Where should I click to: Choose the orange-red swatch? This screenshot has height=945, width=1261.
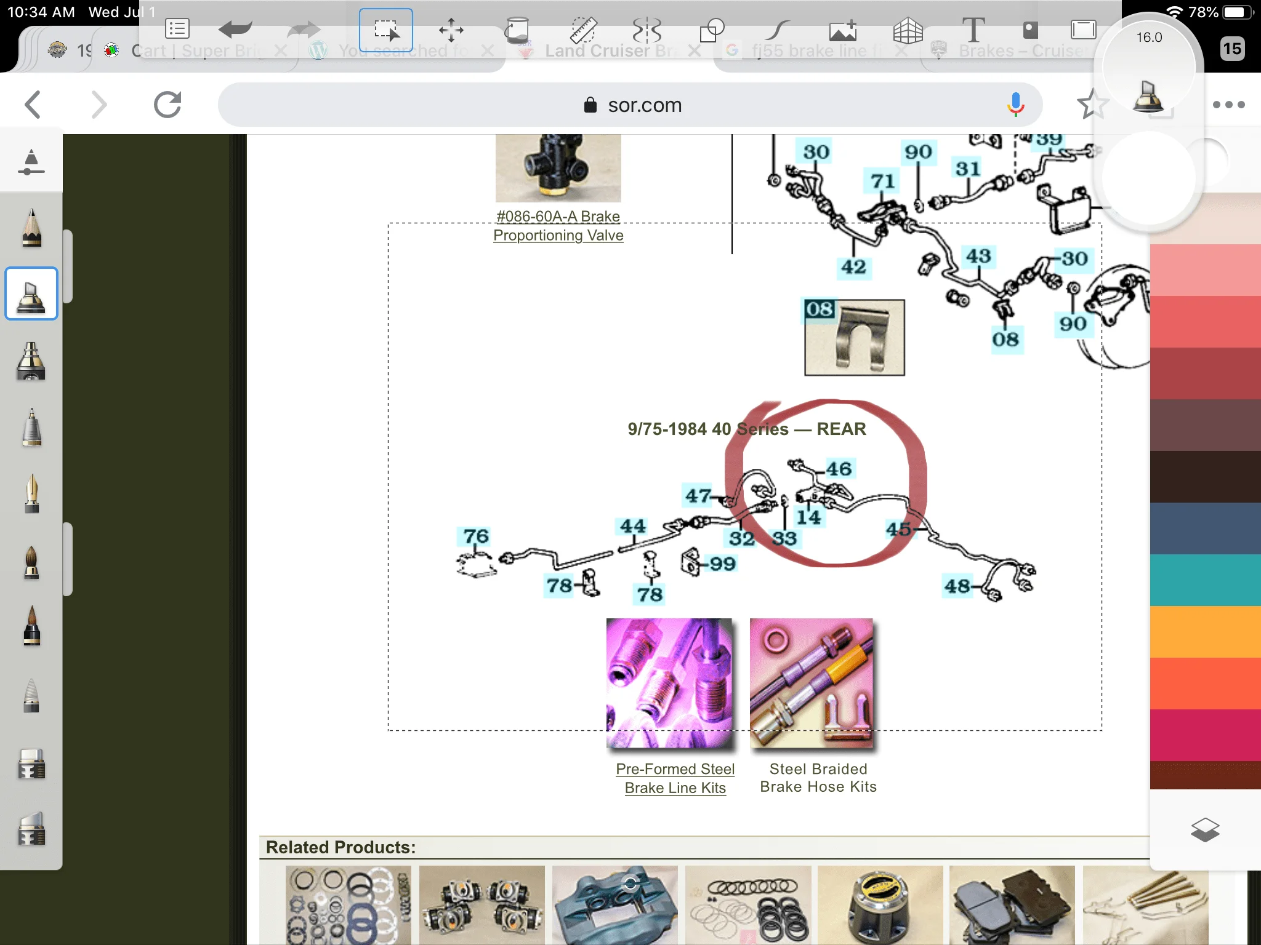coord(1205,684)
